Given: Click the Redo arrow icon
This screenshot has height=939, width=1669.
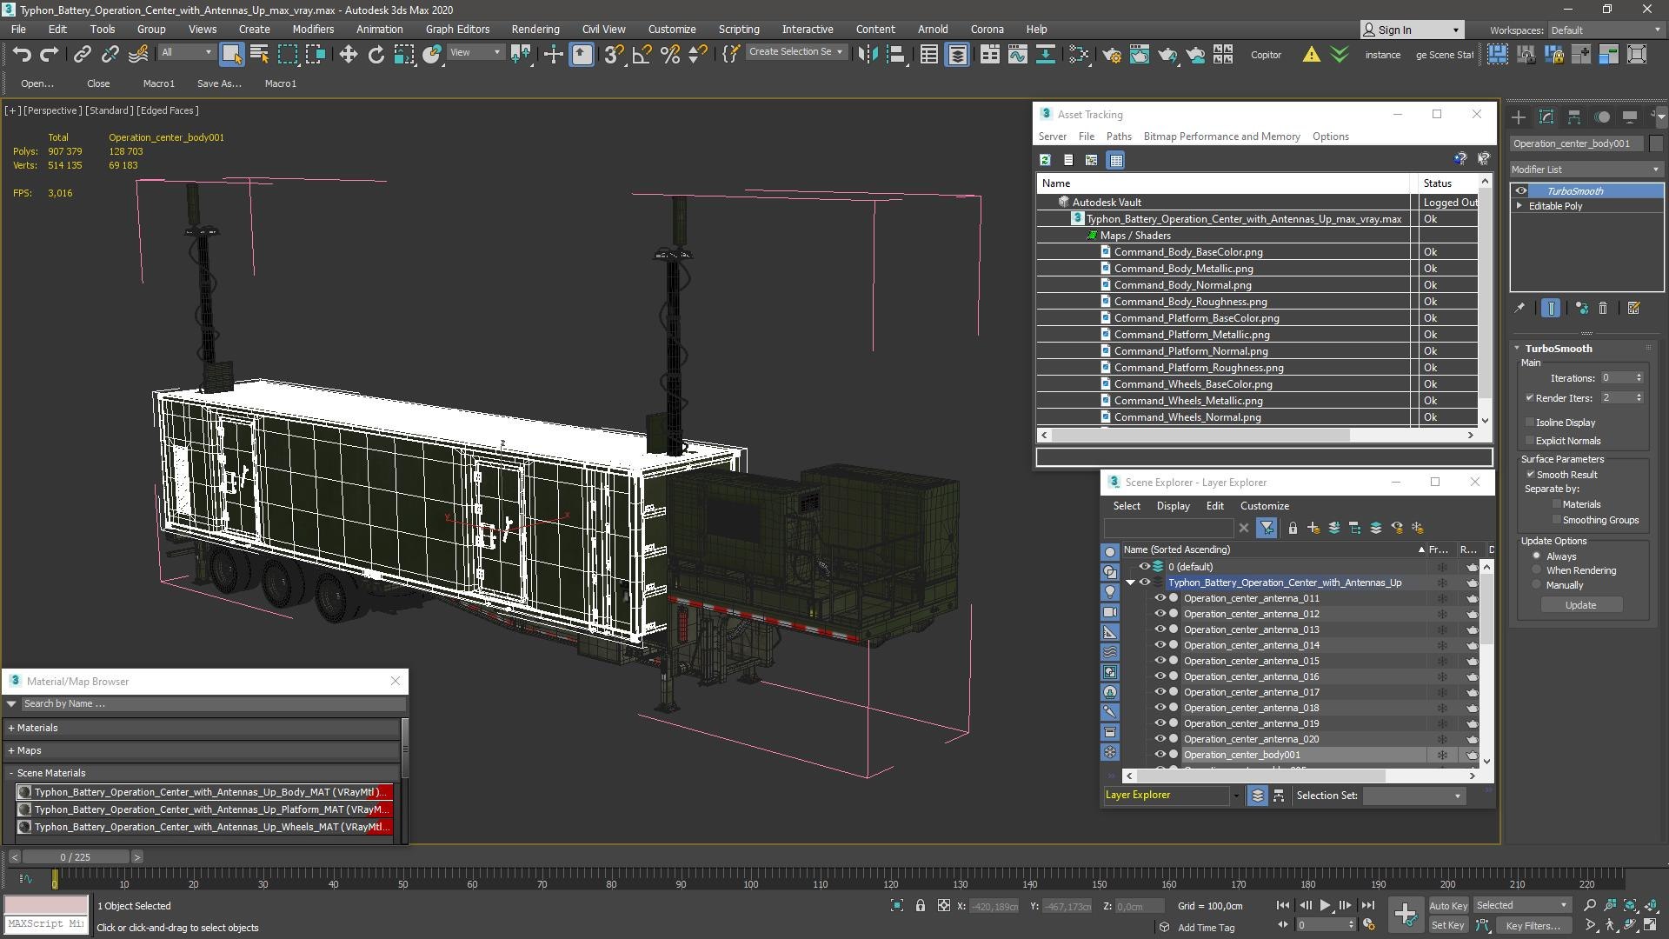Looking at the screenshot, I should [x=50, y=54].
